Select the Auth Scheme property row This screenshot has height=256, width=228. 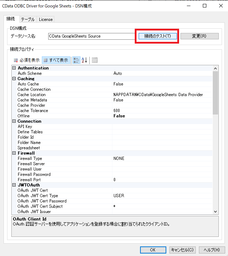(114, 73)
